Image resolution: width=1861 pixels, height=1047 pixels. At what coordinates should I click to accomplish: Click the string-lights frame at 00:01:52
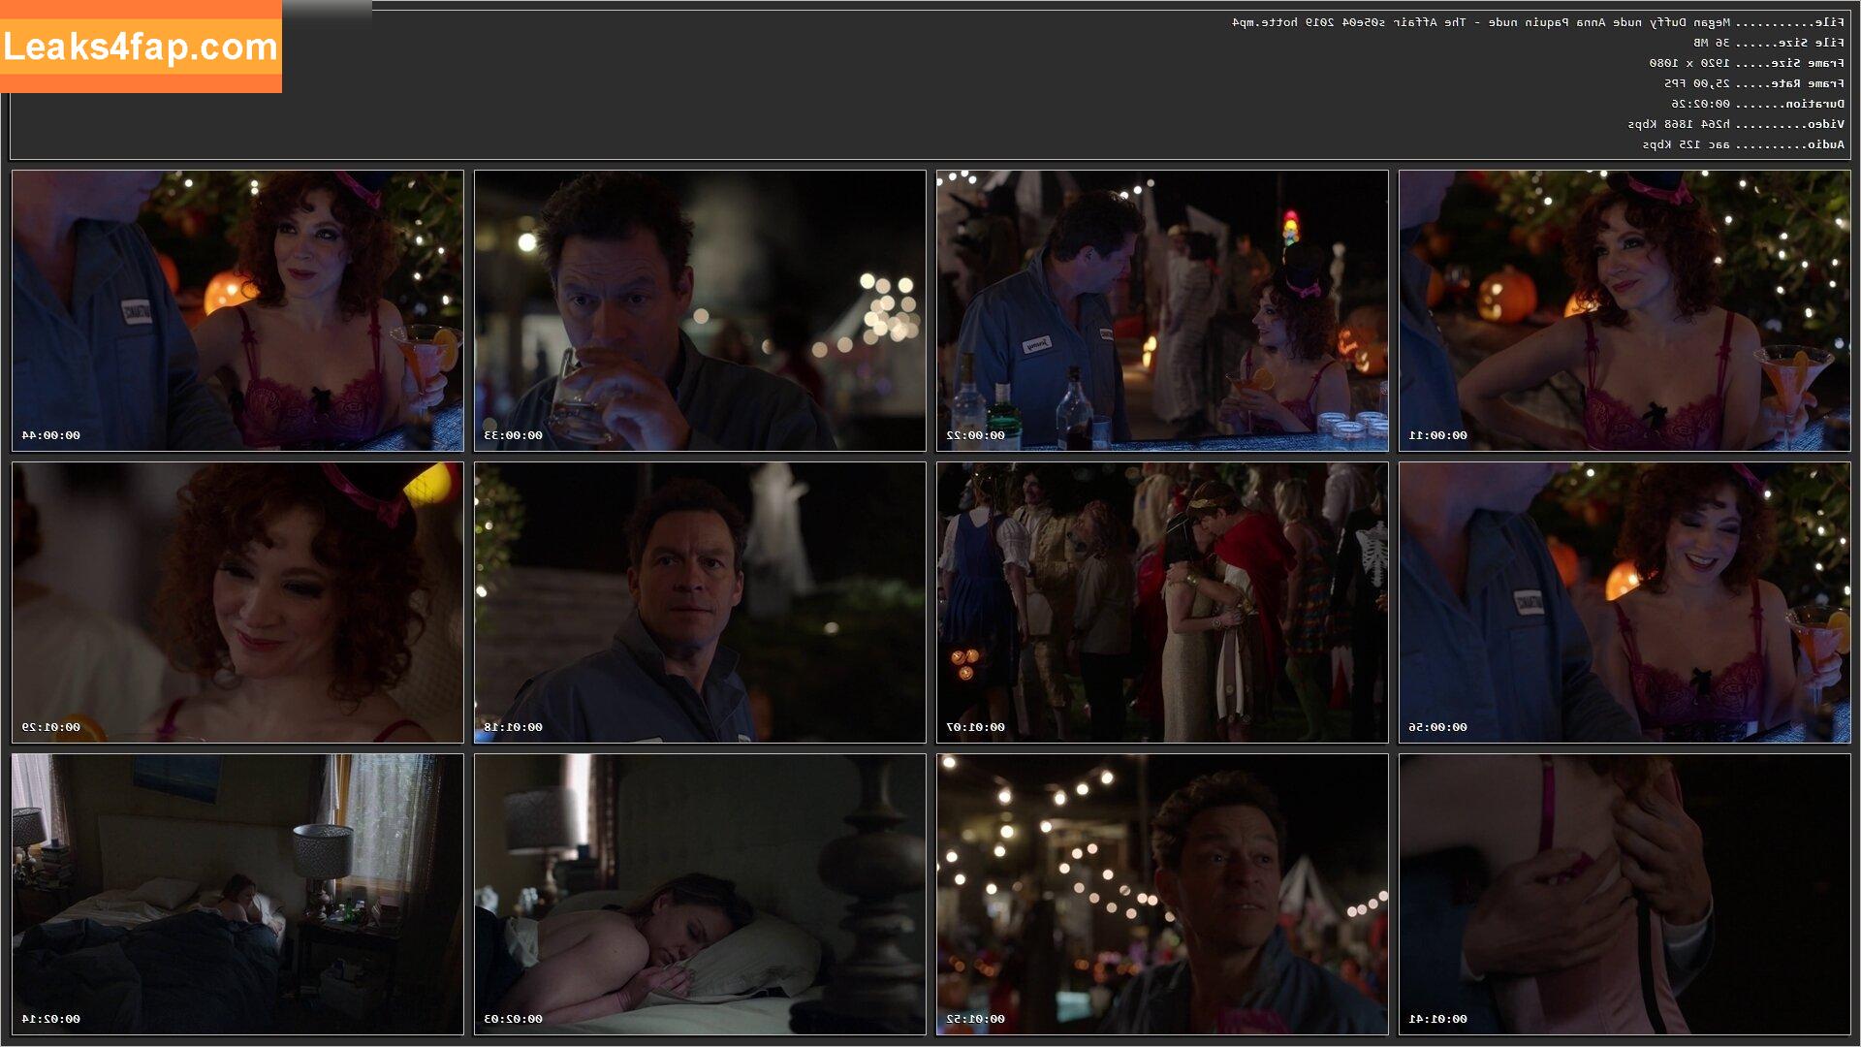pos(1162,894)
